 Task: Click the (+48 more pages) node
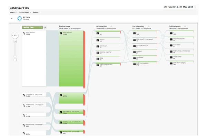coord(108,65)
